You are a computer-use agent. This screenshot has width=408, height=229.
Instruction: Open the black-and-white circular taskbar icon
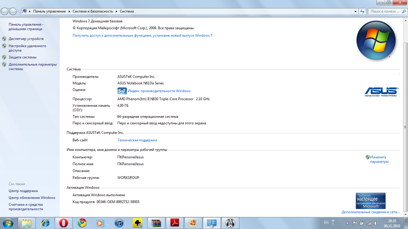pyautogui.click(x=230, y=223)
